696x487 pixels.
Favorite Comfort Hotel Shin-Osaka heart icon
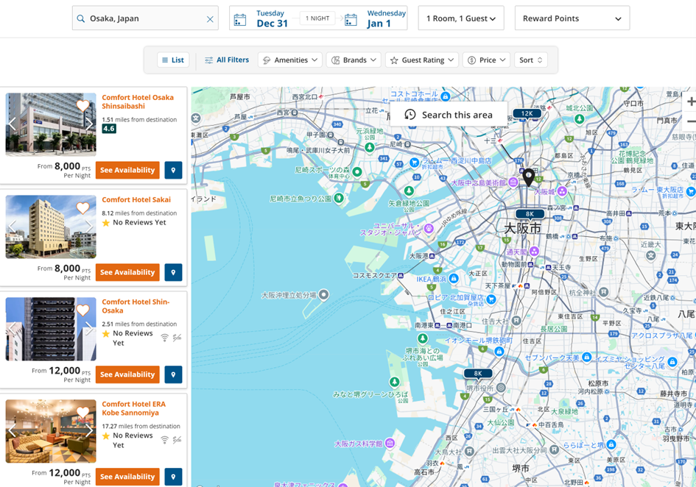coord(83,310)
